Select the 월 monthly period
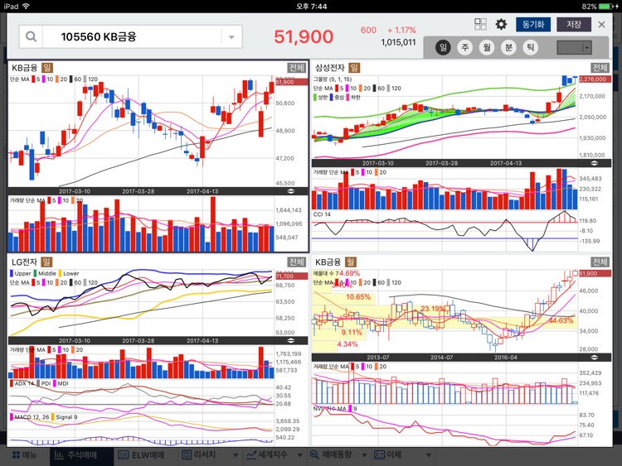 487,47
